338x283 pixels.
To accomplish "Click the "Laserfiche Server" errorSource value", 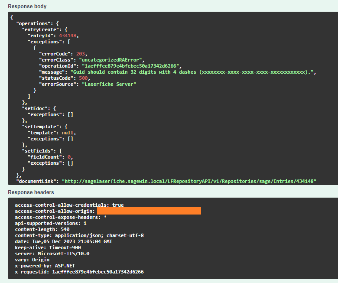I will click(108, 84).
